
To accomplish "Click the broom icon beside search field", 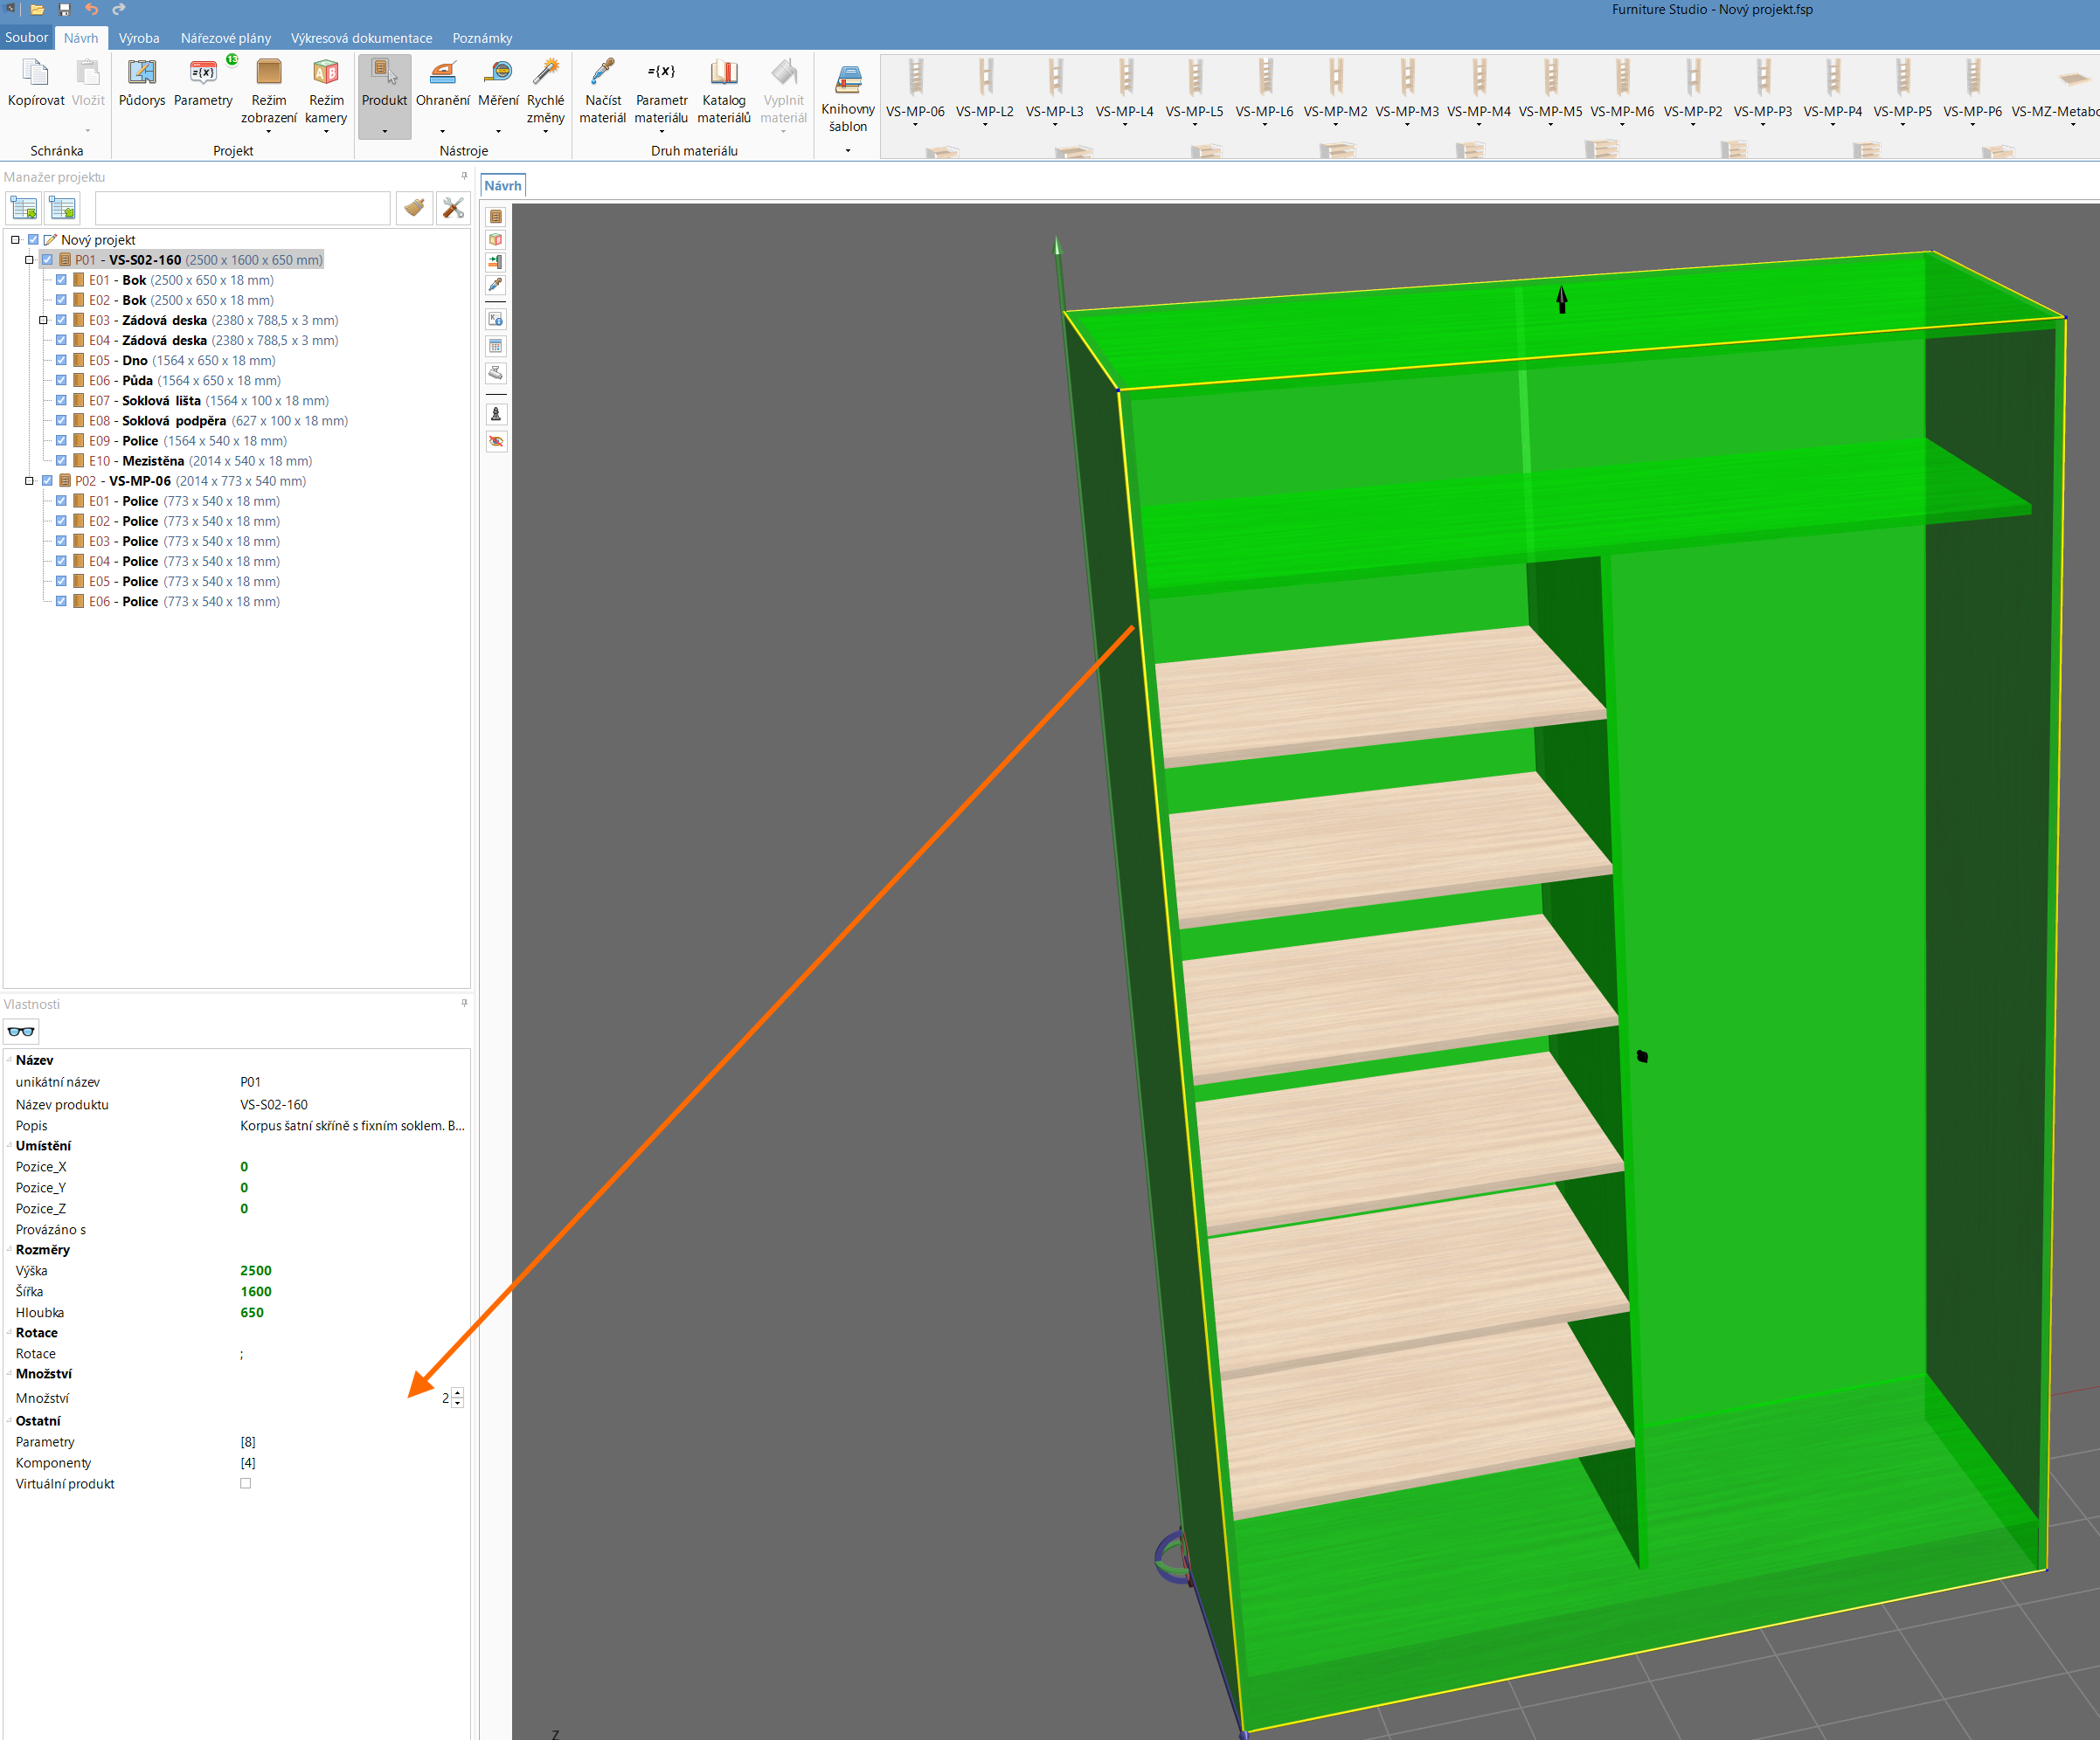I will [414, 208].
